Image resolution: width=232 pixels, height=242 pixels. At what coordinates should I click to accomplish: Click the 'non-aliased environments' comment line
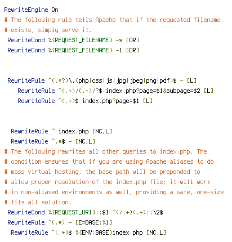(114, 192)
